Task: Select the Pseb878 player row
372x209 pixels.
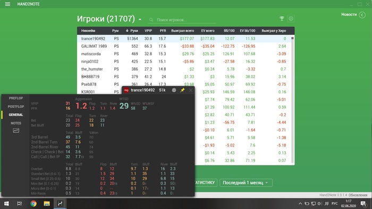Action: 184,84
